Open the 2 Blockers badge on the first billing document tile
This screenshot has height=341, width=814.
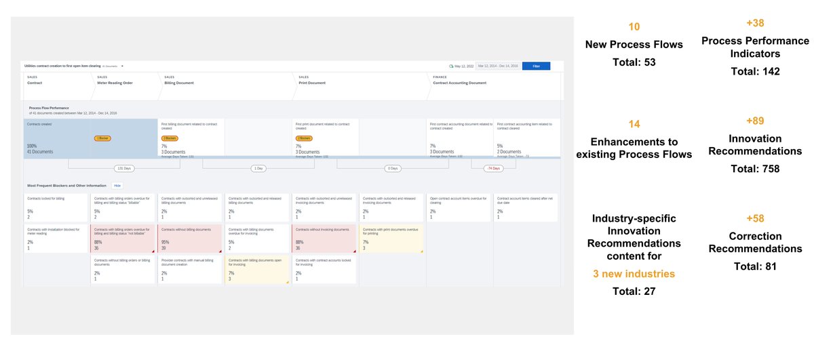171,138
